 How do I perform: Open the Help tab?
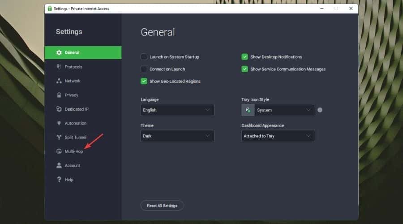click(x=83, y=180)
